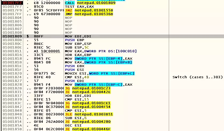Screen dimensions: 224x131
Task: Click SUB ESP,5C instruction
Action: 77,47
